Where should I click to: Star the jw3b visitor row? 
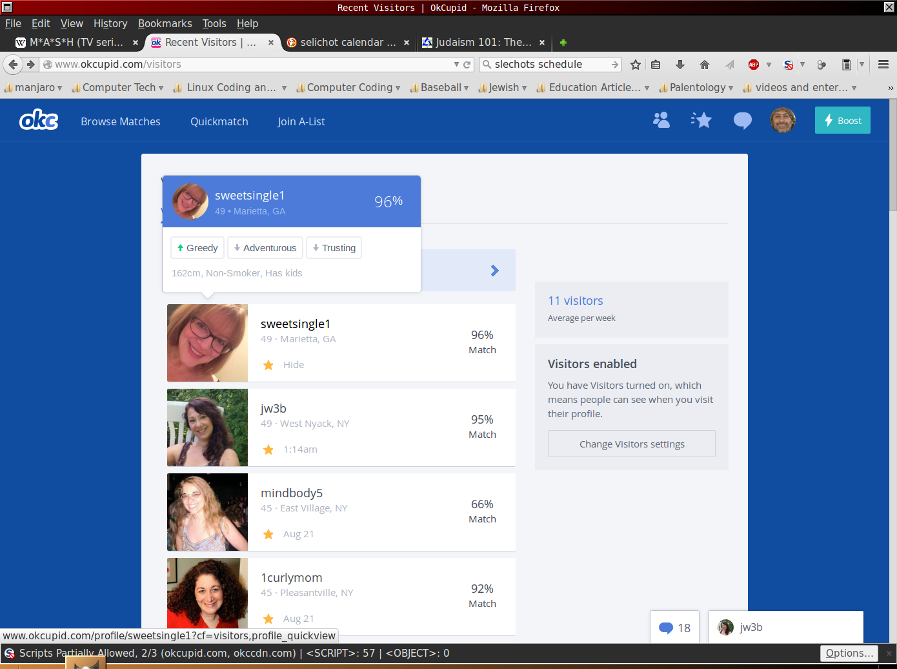pos(268,449)
